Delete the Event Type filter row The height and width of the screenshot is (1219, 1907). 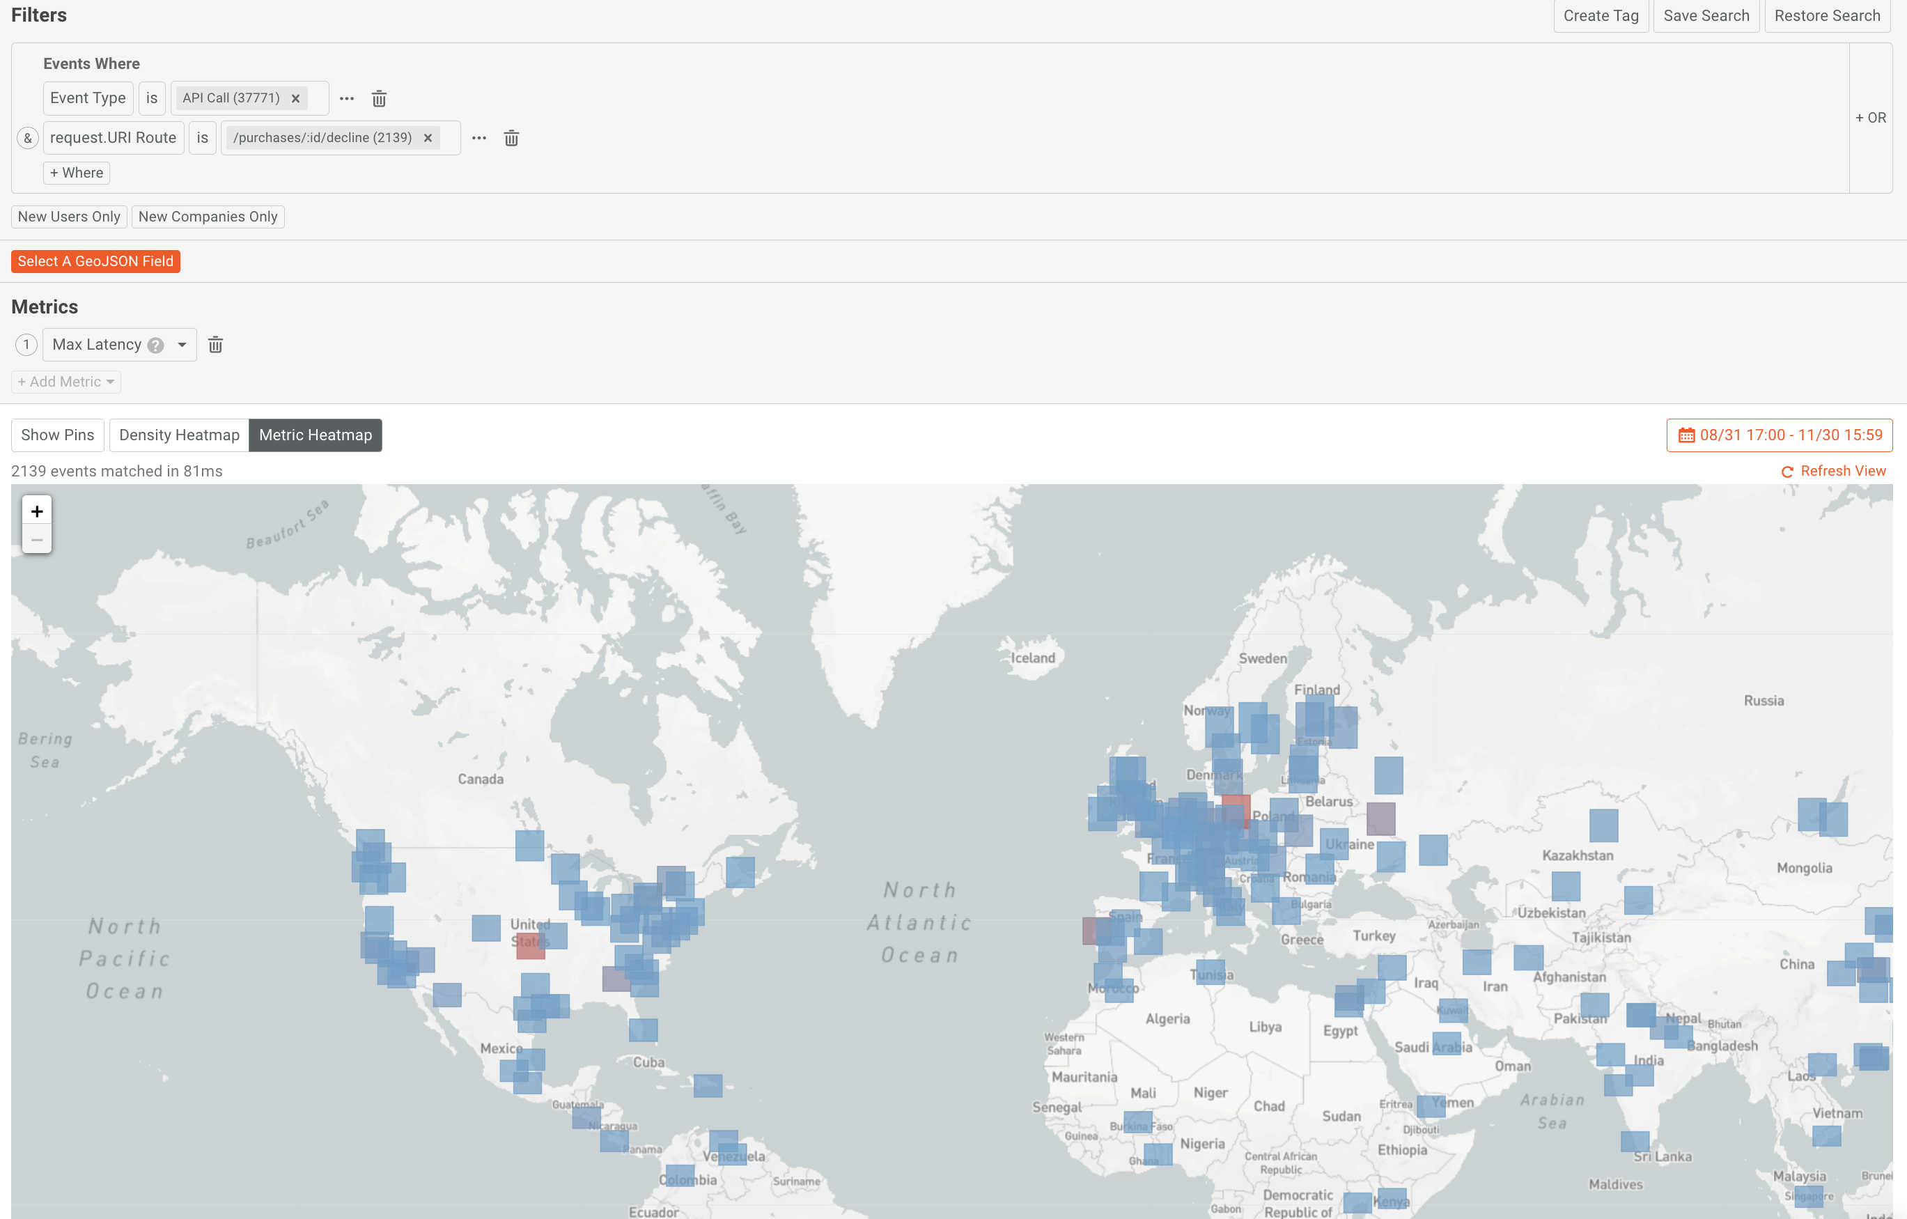click(379, 98)
